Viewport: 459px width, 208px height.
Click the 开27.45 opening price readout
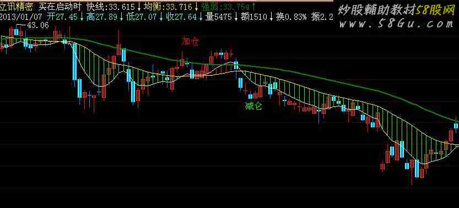point(62,17)
